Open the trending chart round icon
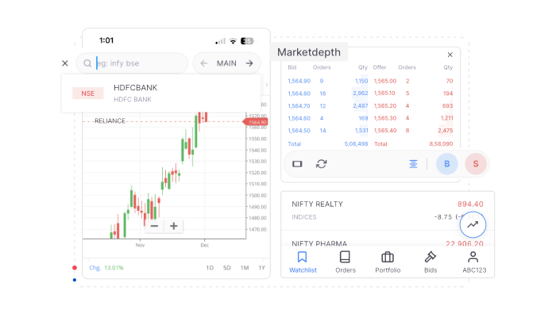This screenshot has height=317, width=556. coord(473,224)
